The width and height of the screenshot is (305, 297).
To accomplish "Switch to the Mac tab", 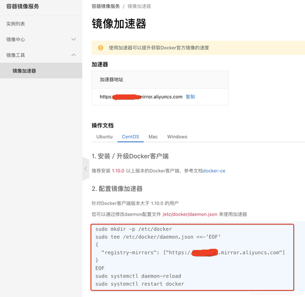I will (x=153, y=137).
